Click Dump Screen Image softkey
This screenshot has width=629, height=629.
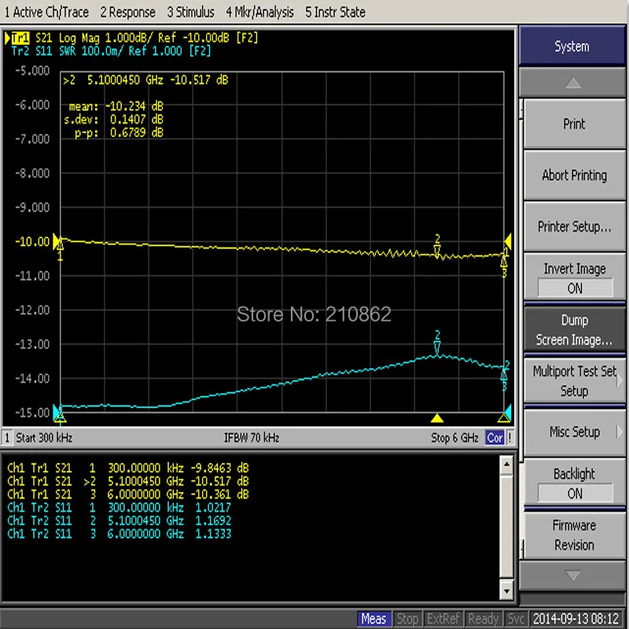pyautogui.click(x=574, y=329)
